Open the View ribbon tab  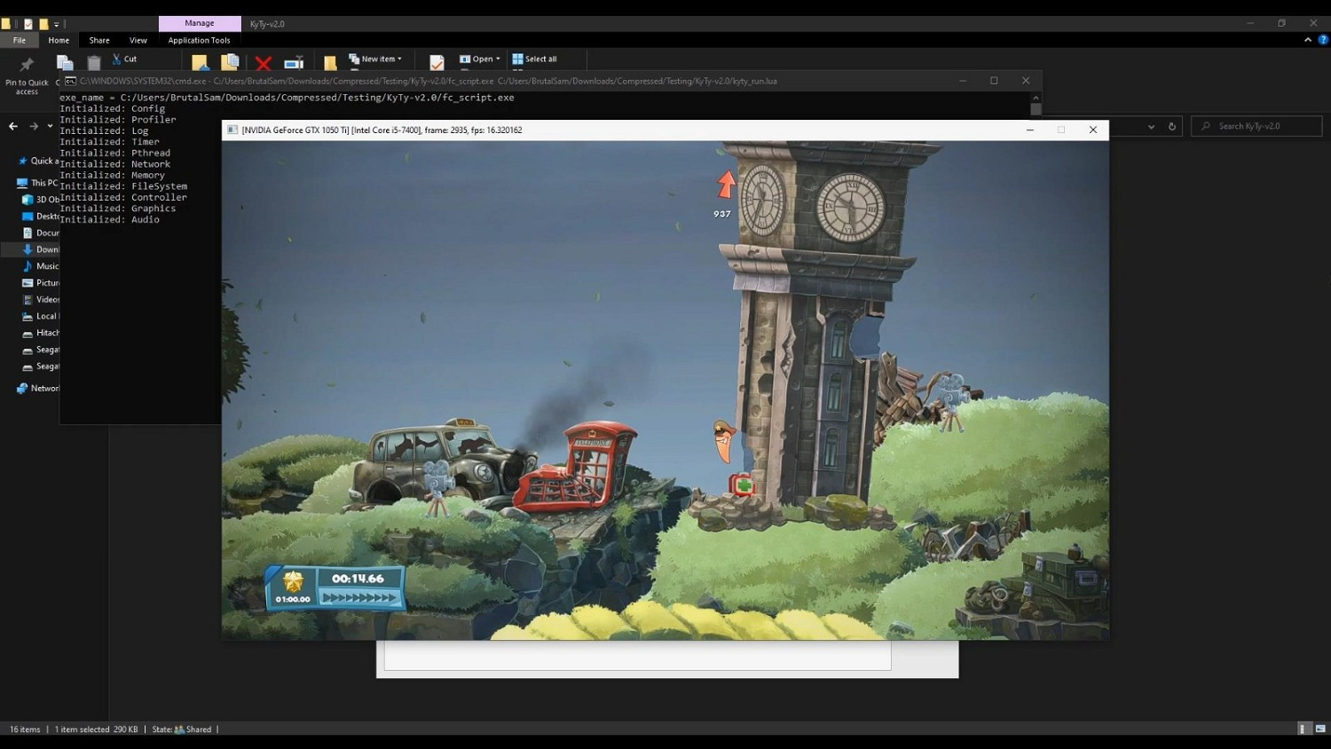pyautogui.click(x=138, y=40)
